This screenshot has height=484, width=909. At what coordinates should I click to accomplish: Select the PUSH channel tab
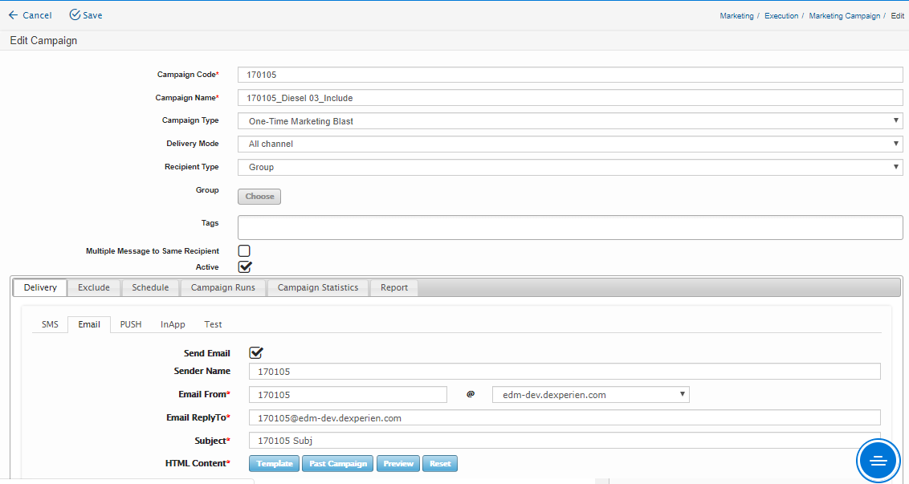[x=131, y=324]
